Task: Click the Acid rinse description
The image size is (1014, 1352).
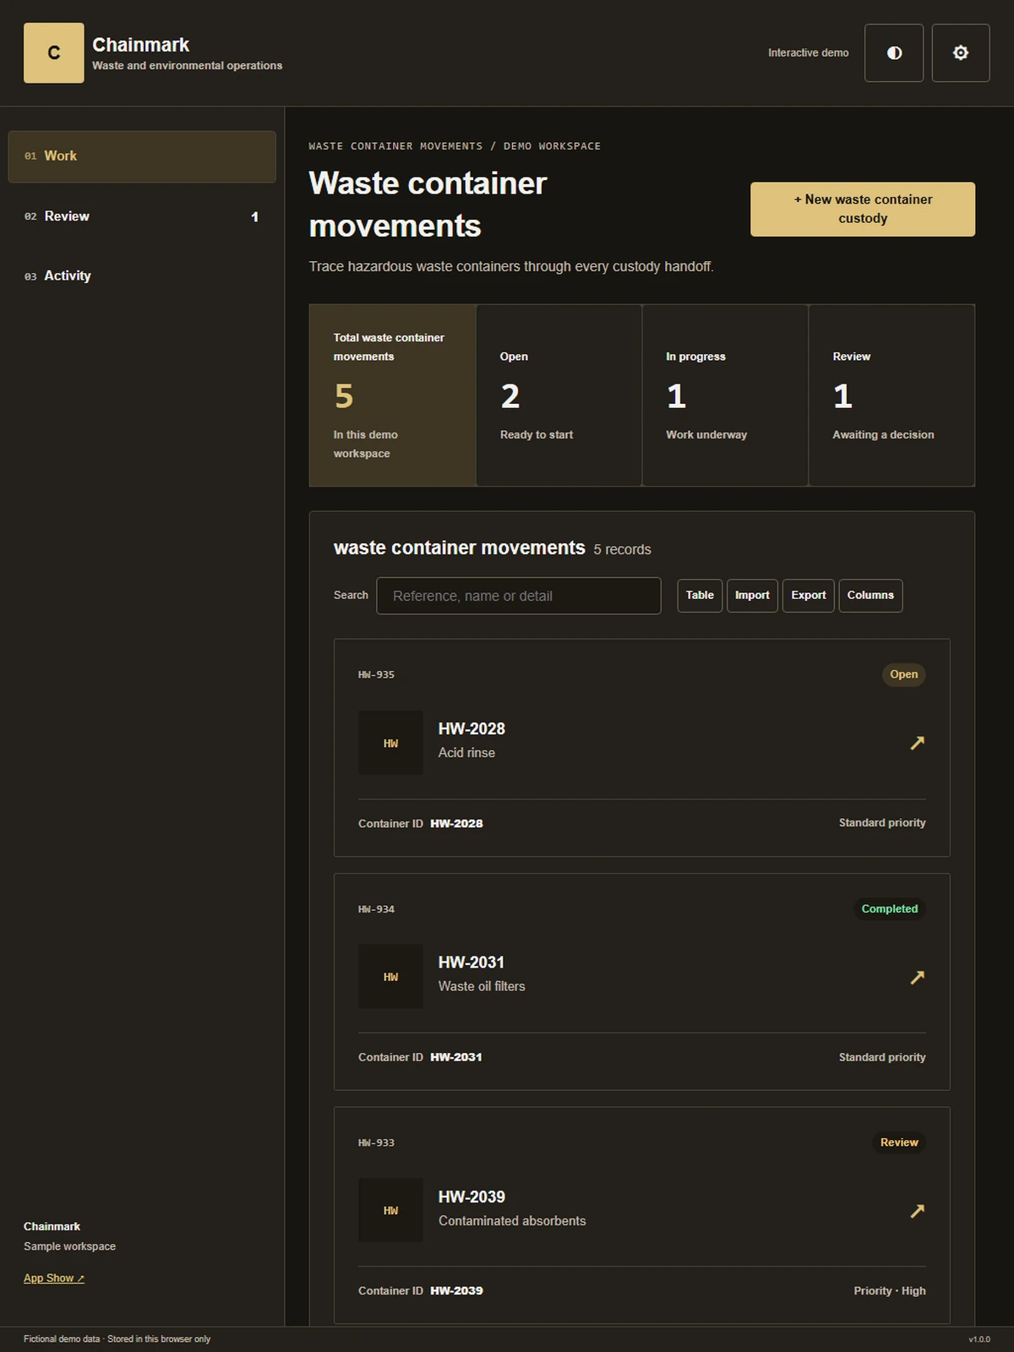Action: click(x=466, y=753)
